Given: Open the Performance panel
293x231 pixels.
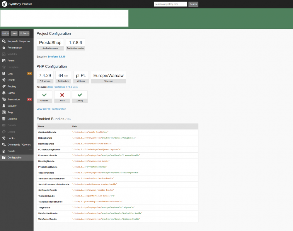Looking at the screenshot, I should click(x=16, y=47).
